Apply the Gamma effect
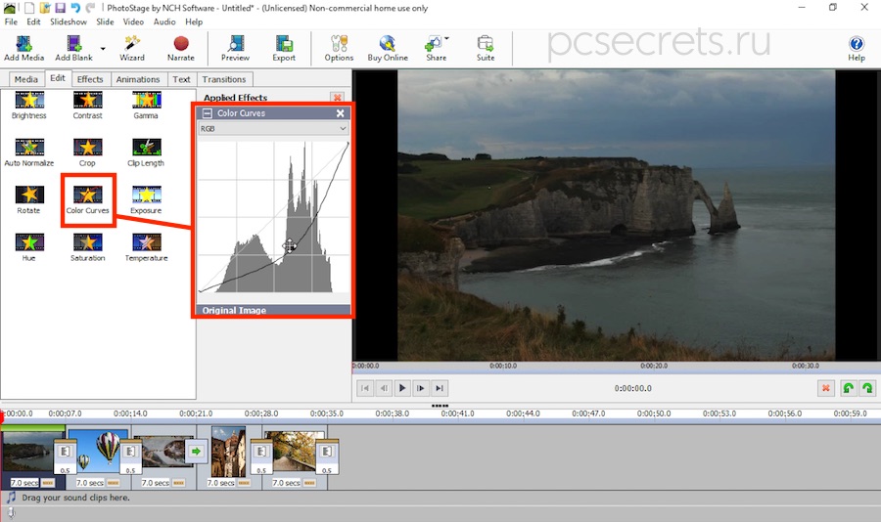Viewport: 881px width, 522px height. [x=146, y=105]
